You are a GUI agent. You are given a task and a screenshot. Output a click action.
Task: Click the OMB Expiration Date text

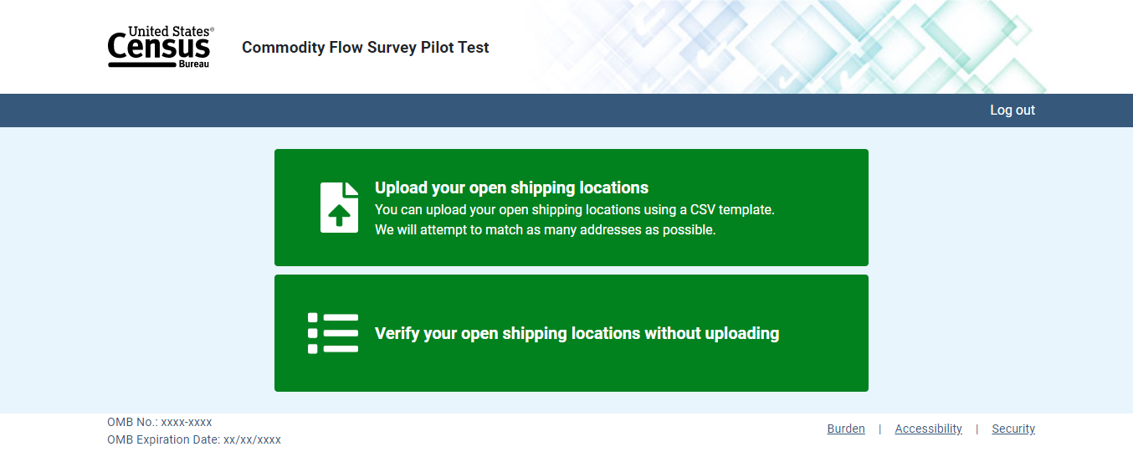[194, 439]
